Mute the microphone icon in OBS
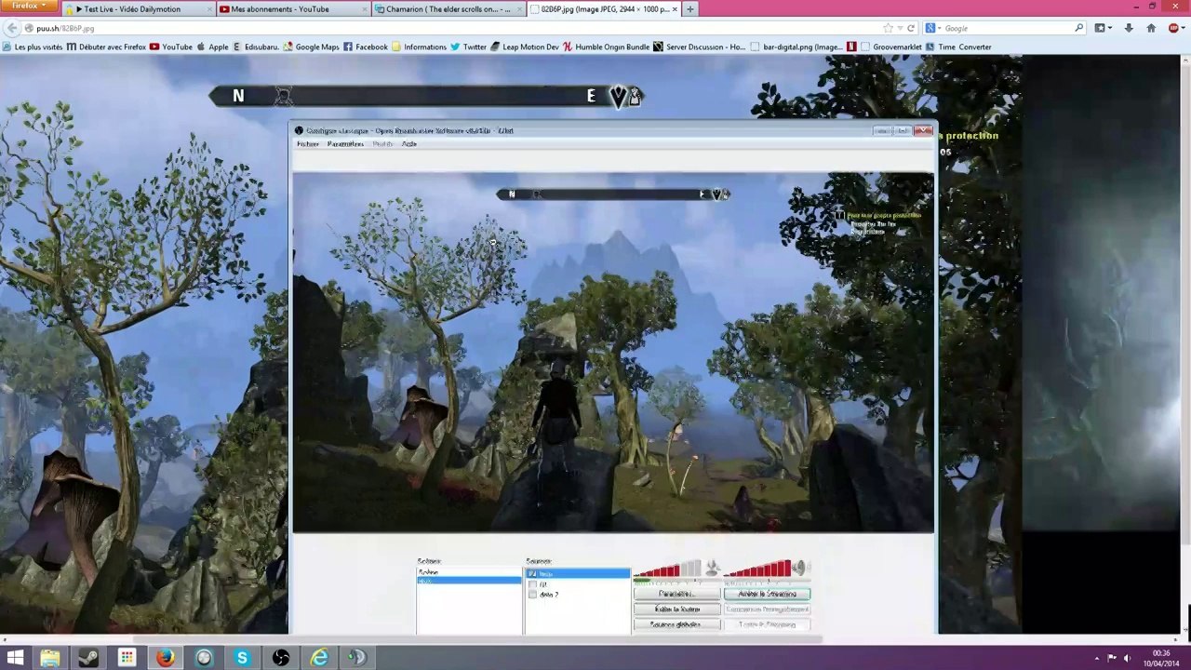Viewport: 1191px width, 670px height. pyautogui.click(x=712, y=569)
